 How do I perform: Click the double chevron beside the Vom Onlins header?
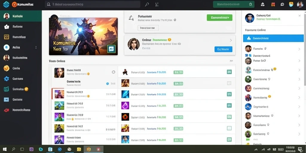click(x=231, y=61)
